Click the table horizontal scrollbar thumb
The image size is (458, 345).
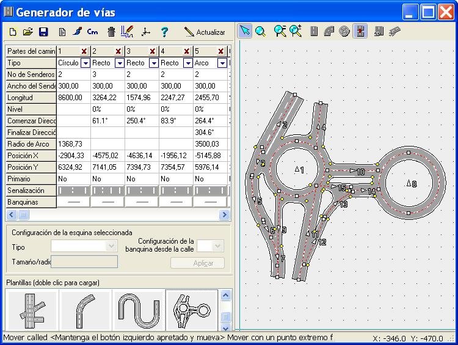[24, 215]
